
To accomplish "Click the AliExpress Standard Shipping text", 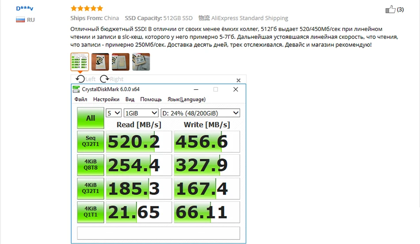I will coord(250,18).
